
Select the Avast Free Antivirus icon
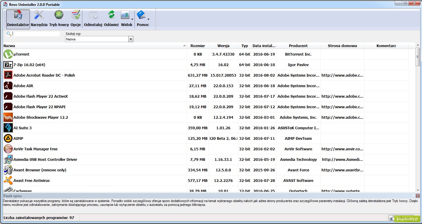click(x=8, y=180)
